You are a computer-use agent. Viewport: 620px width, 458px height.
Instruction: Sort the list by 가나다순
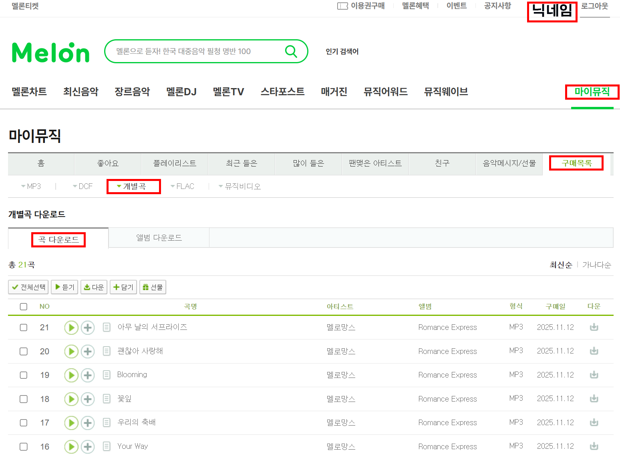click(596, 265)
